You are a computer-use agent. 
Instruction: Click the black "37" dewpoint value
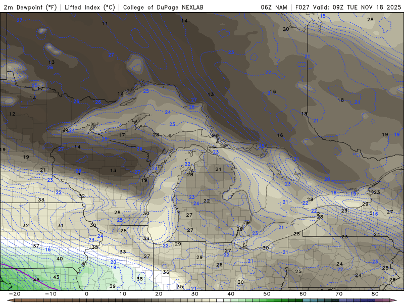coord(36,246)
